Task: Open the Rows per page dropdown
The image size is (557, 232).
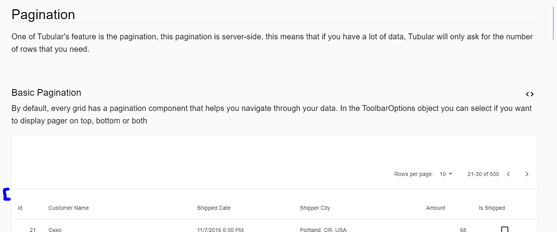Action: coord(446,174)
